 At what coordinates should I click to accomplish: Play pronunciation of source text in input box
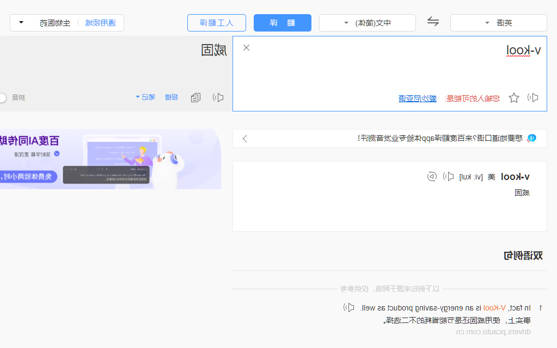[x=532, y=97]
